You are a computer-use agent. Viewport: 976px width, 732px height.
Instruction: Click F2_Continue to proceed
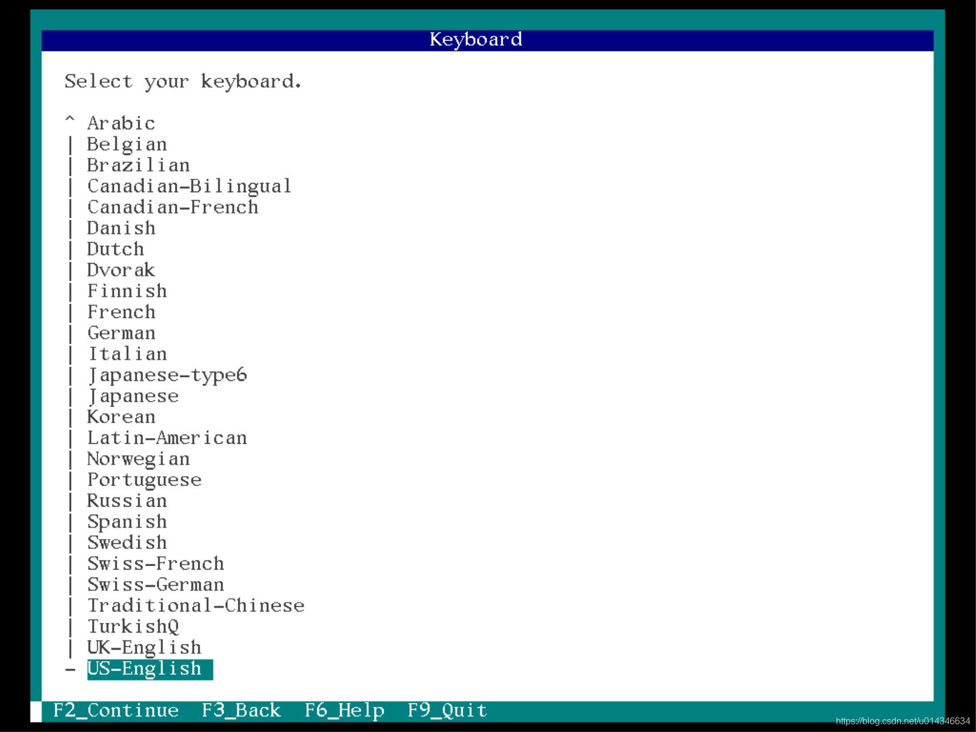click(115, 711)
